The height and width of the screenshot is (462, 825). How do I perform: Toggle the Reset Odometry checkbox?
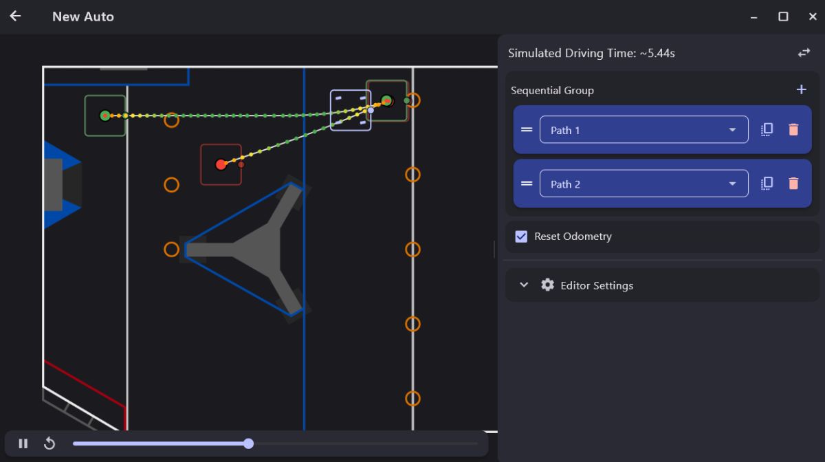pos(521,236)
